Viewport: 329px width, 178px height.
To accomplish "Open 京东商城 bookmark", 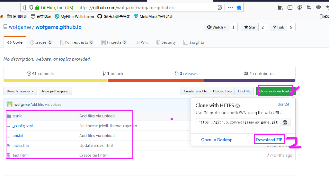I will [x=41, y=17].
